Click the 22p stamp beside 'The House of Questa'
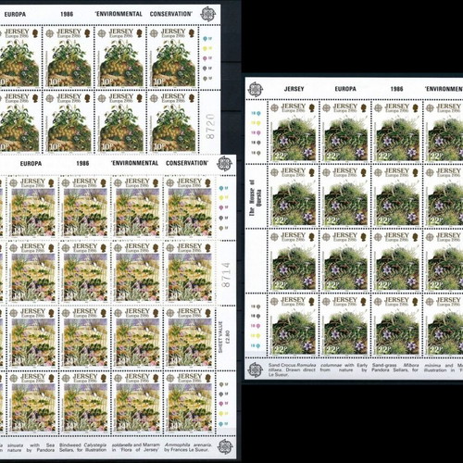 pos(294,196)
